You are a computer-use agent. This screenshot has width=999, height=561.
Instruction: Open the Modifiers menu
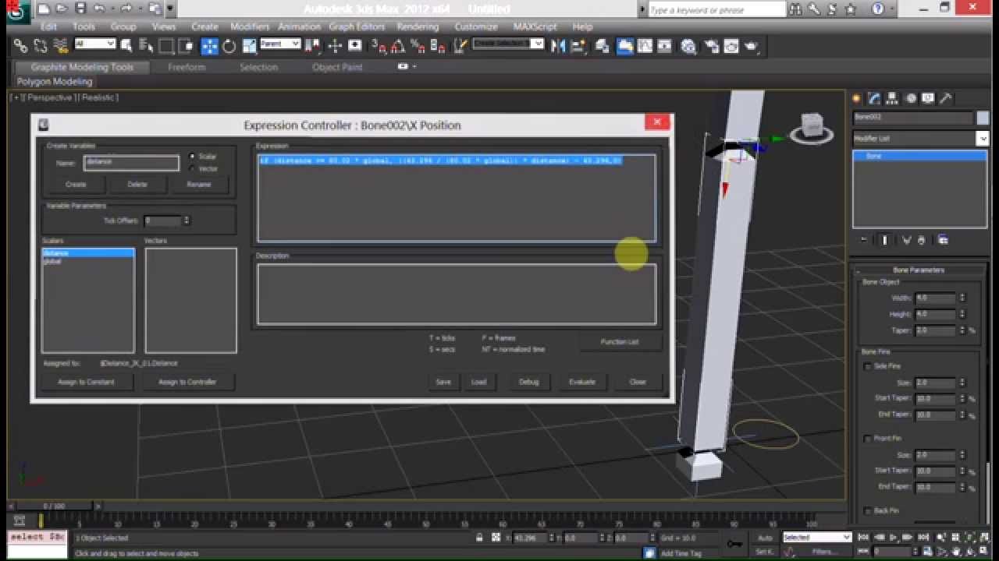(250, 26)
